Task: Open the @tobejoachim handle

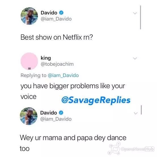Action: click(57, 64)
